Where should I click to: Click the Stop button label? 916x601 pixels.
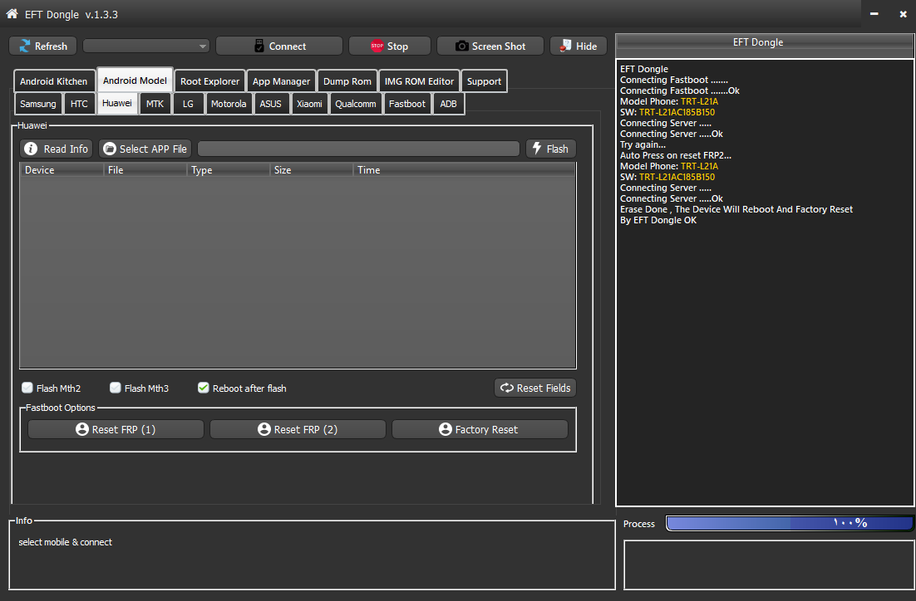pyautogui.click(x=397, y=46)
